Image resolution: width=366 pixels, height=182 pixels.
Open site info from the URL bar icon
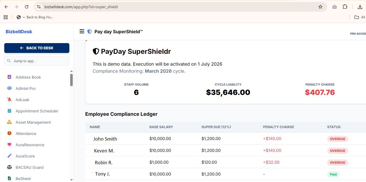[38, 6]
